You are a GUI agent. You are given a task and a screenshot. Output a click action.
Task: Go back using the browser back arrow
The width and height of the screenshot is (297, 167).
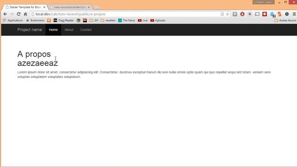click(5, 14)
